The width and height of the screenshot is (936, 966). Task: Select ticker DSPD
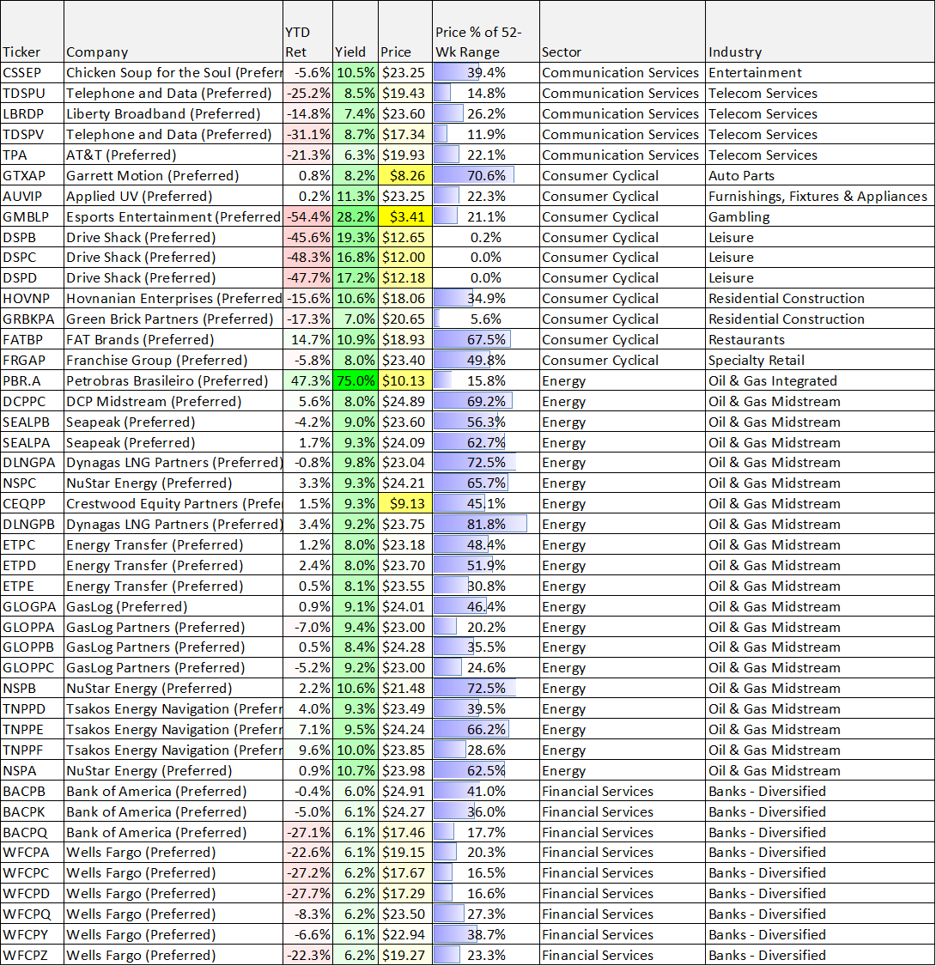tap(32, 278)
